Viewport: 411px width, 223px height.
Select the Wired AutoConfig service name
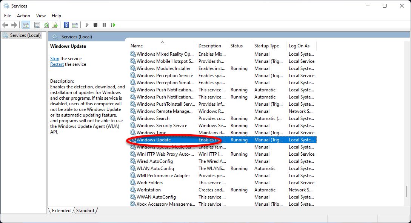[155, 161]
